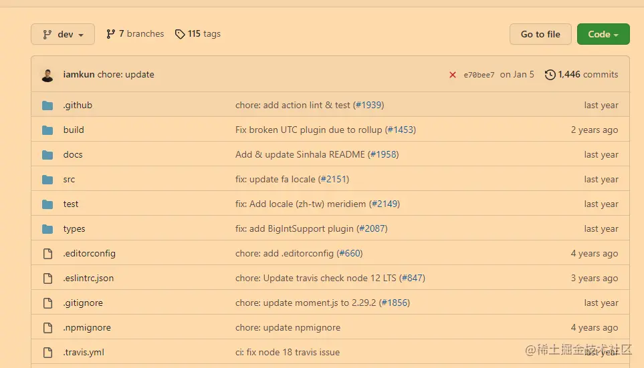Viewport: 644px width, 368px height.
Task: Expand the green Code dropdown
Action: (x=603, y=34)
